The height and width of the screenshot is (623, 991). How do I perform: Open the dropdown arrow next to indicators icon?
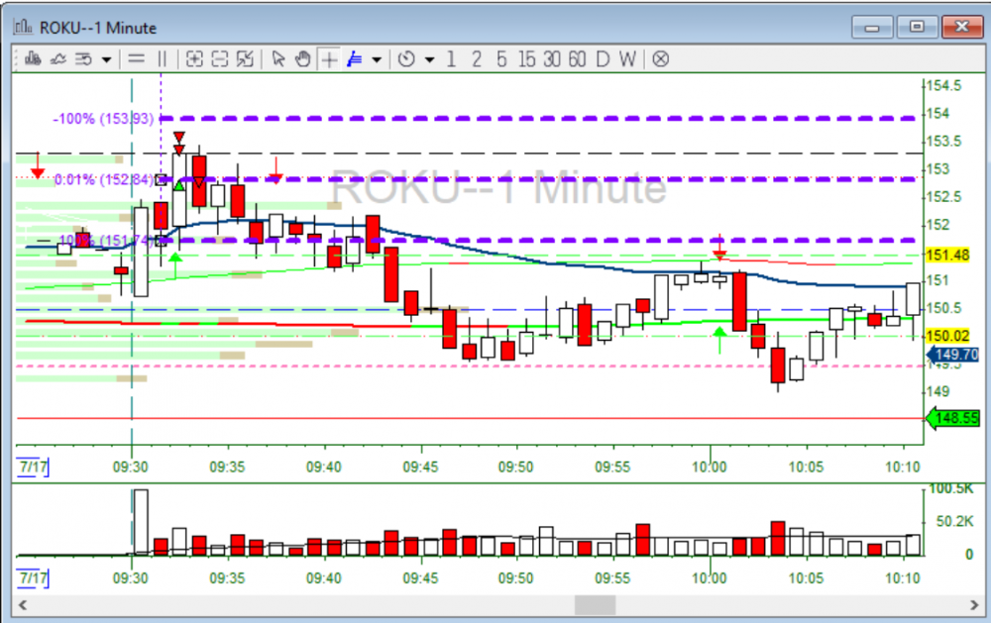click(106, 59)
